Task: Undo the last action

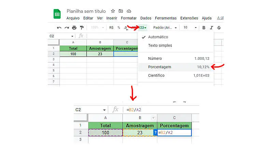Action: pyautogui.click(x=59, y=28)
